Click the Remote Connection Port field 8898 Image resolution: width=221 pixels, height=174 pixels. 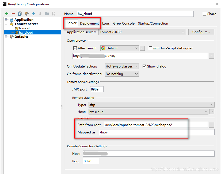91,161
